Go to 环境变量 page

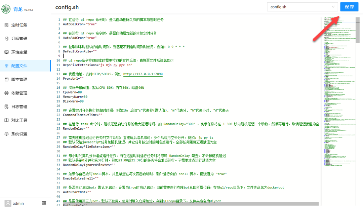pos(25,52)
